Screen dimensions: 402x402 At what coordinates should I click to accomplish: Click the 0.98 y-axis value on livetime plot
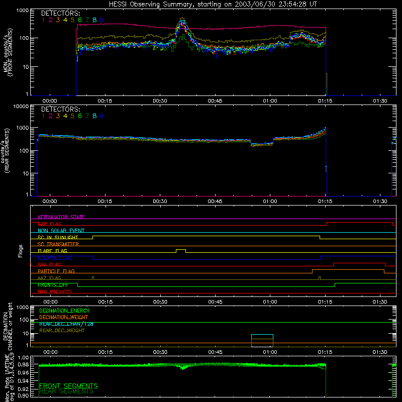coord(24,364)
